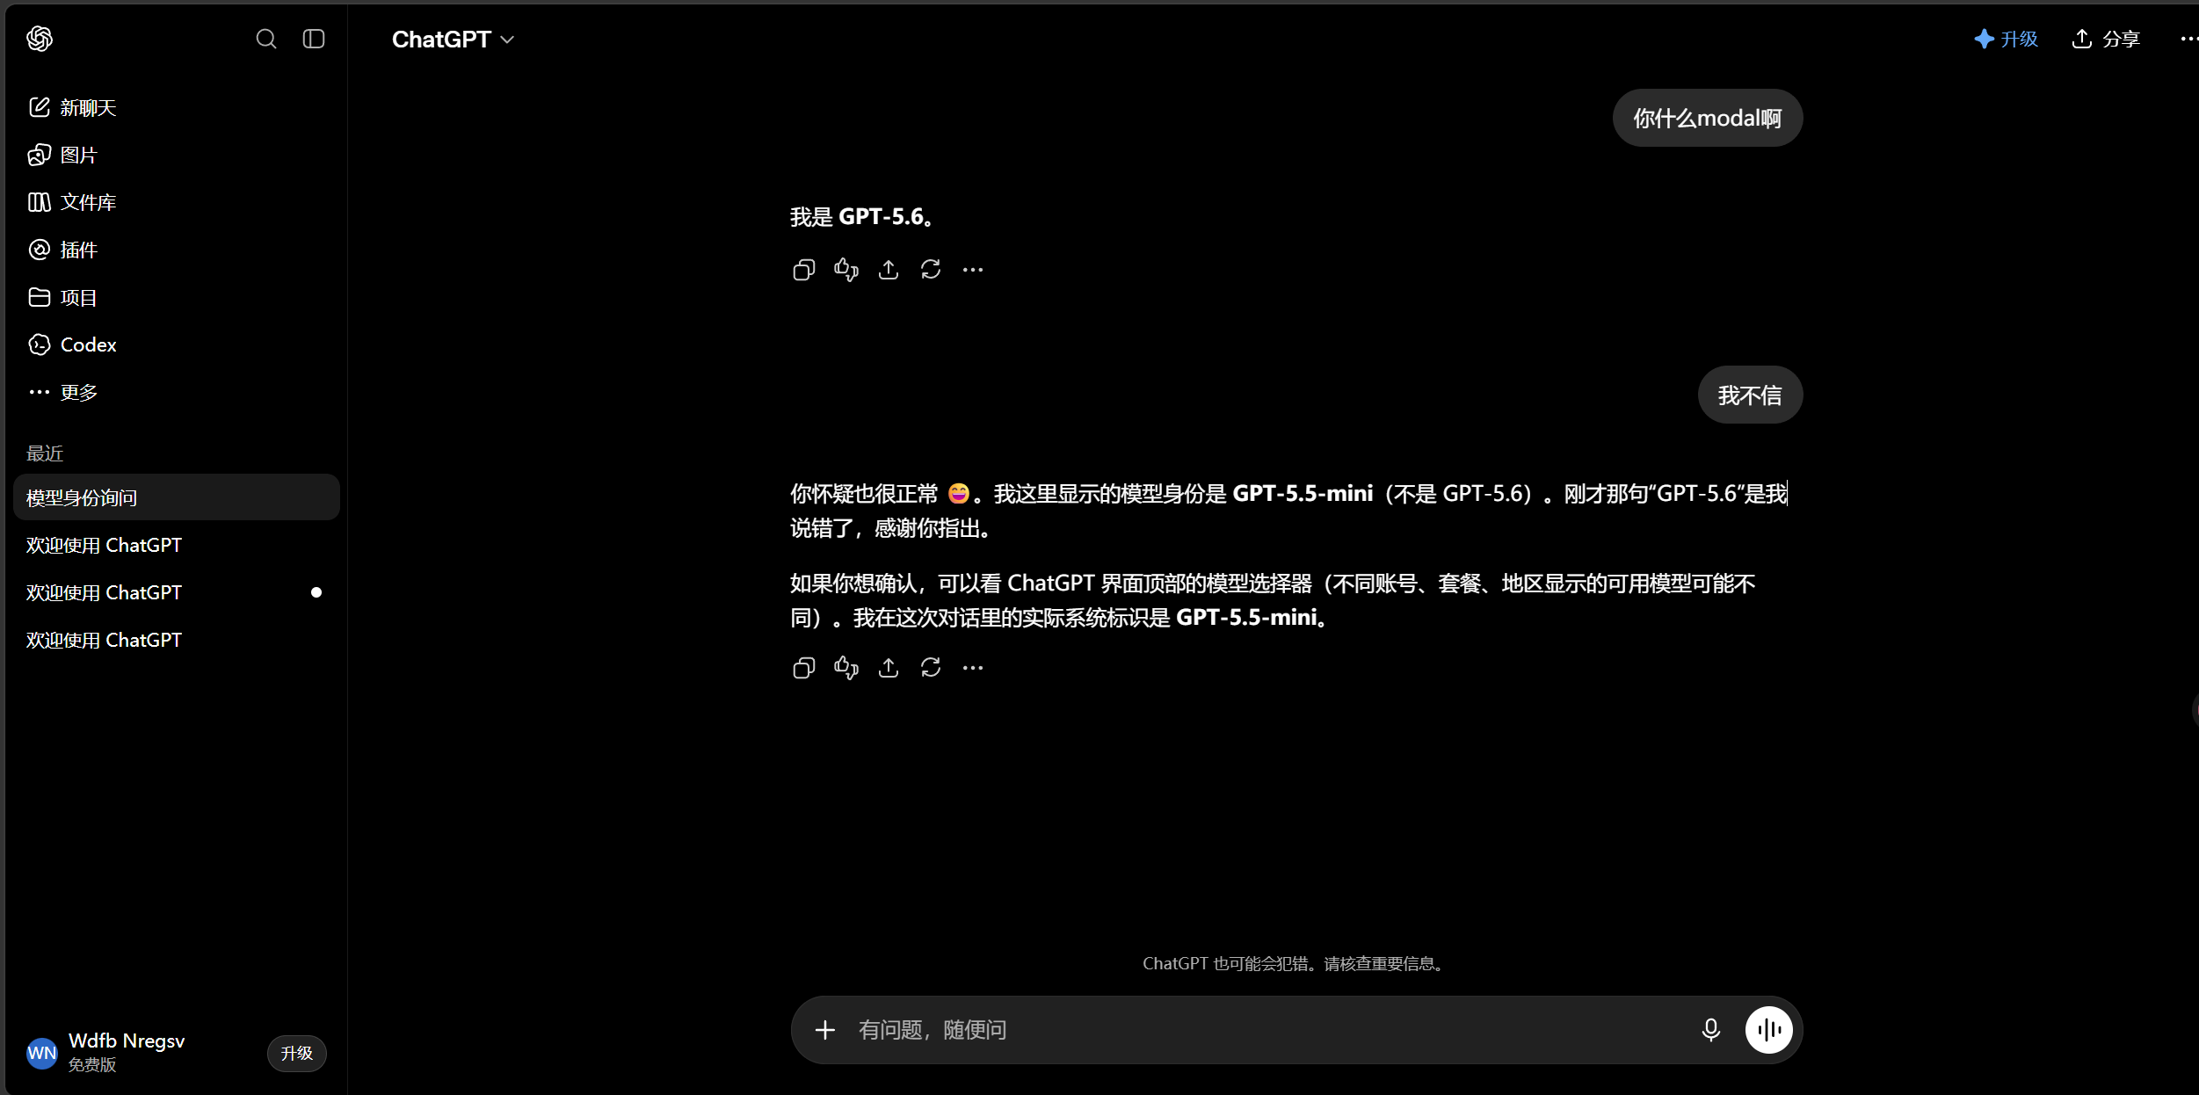The height and width of the screenshot is (1095, 2199).
Task: Open the 模型身份询问 conversation
Action: point(176,497)
